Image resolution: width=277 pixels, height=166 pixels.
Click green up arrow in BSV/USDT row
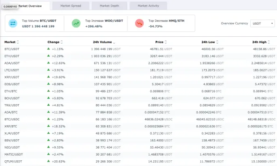tap(49, 140)
